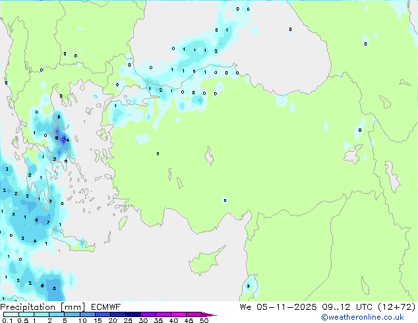Pick the 1–2 mm legend color box
The height and width of the screenshot is (323, 418).
pyautogui.click(x=42, y=314)
